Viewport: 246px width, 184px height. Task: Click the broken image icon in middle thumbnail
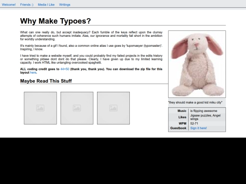(x=77, y=108)
